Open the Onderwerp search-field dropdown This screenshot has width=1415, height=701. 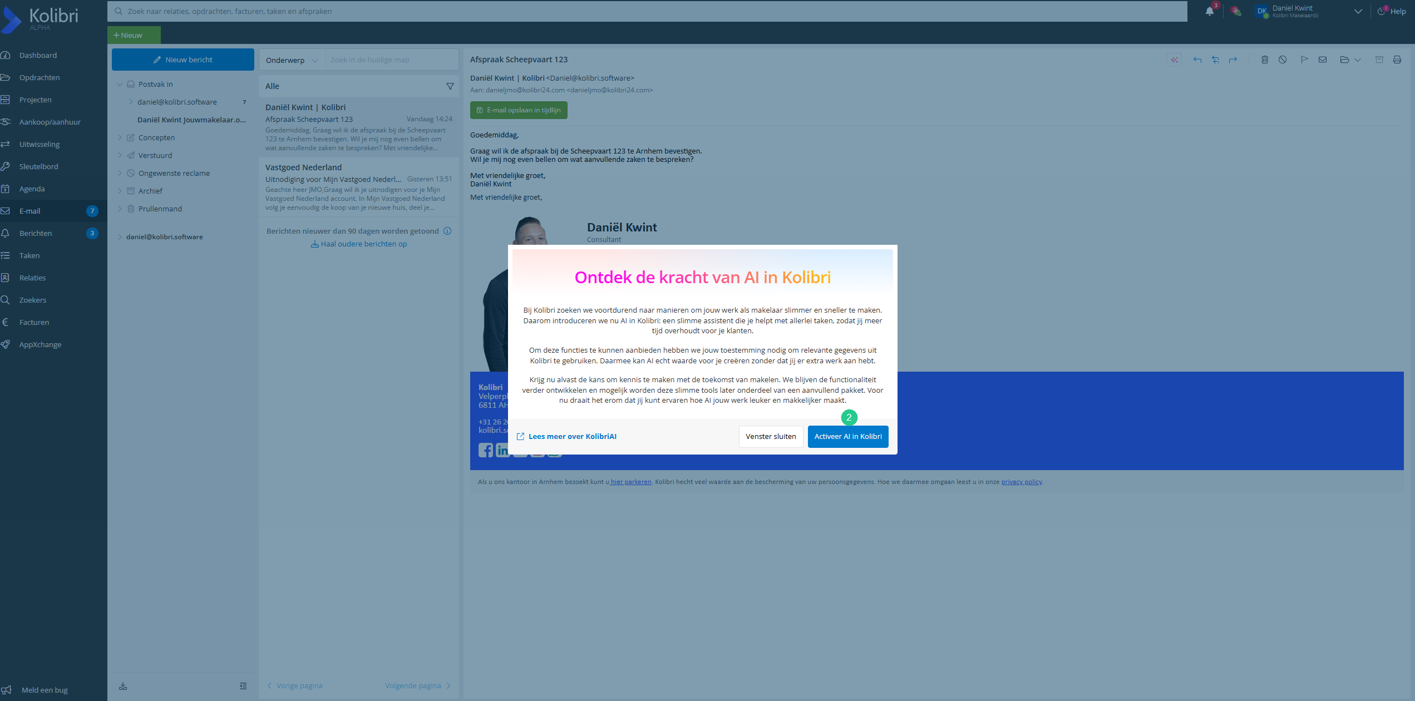pos(292,60)
